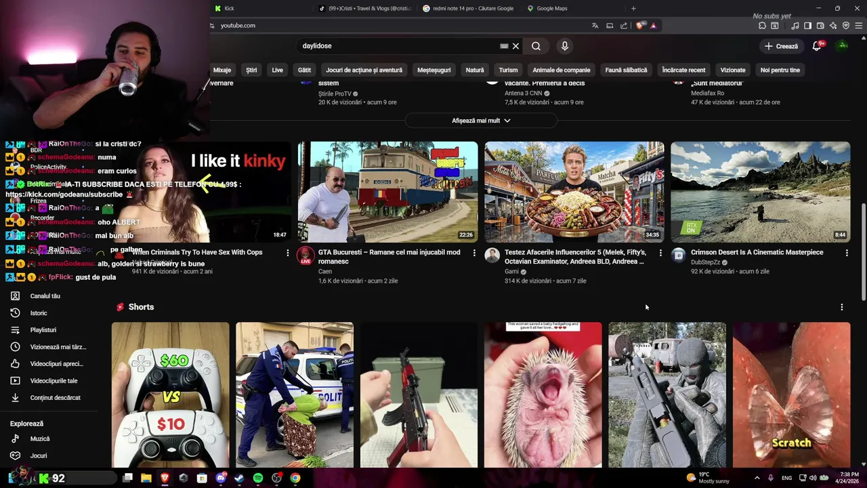Select the Turism filter chip

(x=508, y=70)
